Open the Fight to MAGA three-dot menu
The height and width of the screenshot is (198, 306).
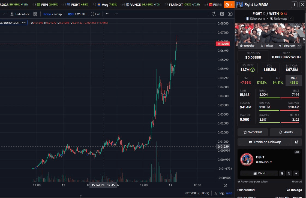pyautogui.click(x=294, y=4)
